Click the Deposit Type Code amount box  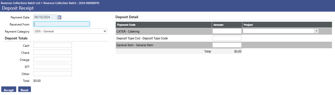227,38
